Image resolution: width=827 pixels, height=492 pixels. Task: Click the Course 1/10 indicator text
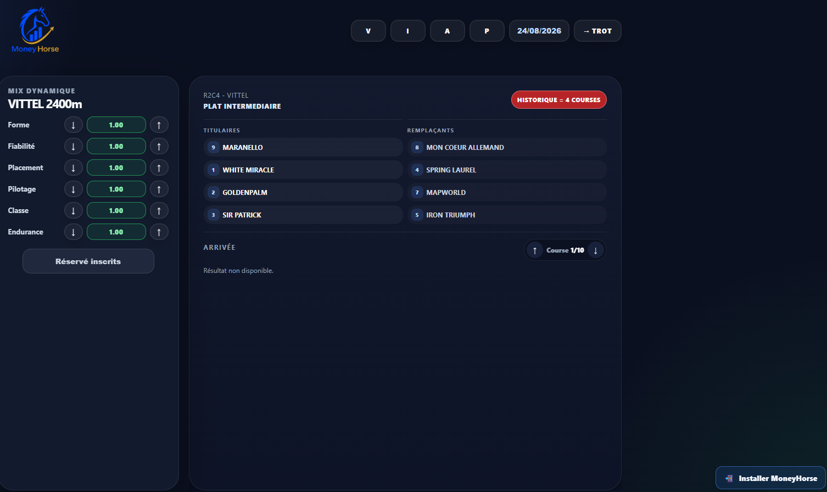point(565,250)
